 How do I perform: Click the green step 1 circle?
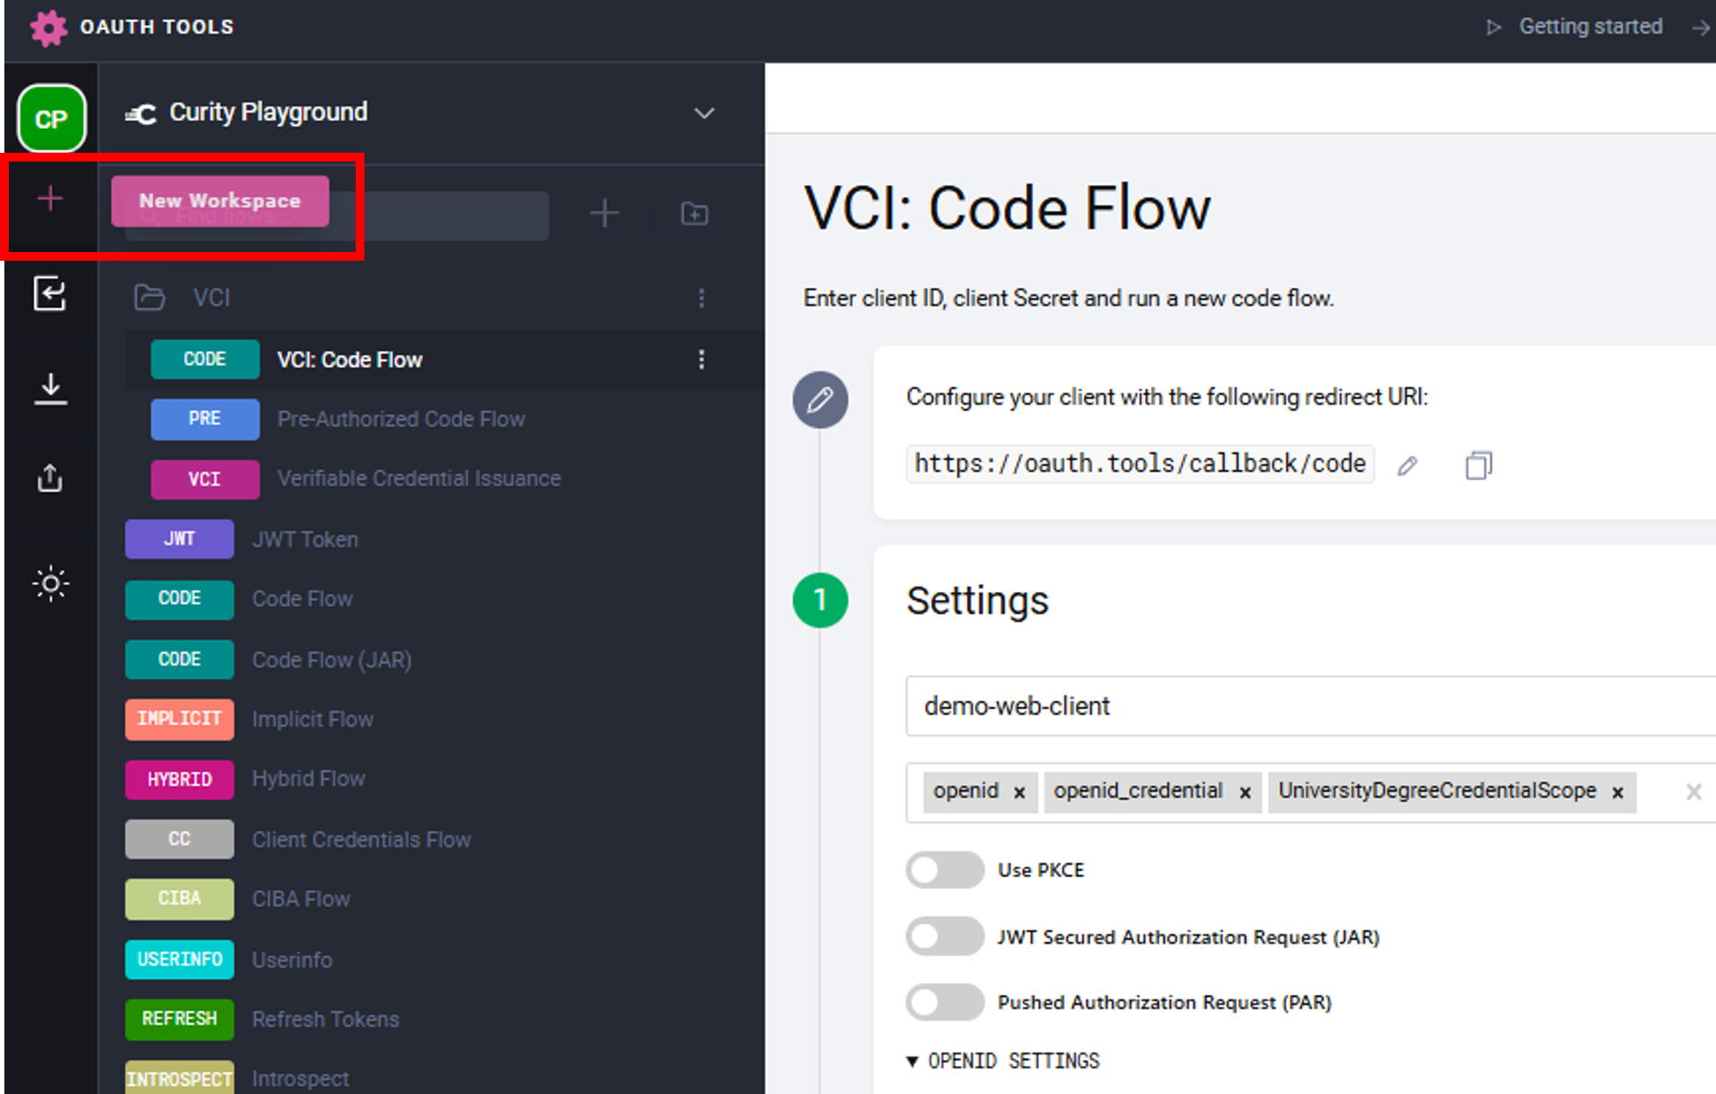[x=820, y=601]
